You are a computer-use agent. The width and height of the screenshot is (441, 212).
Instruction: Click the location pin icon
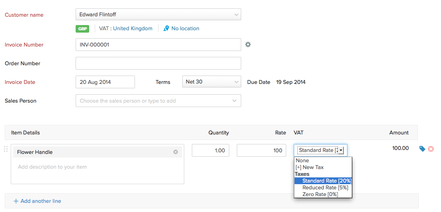[166, 29]
